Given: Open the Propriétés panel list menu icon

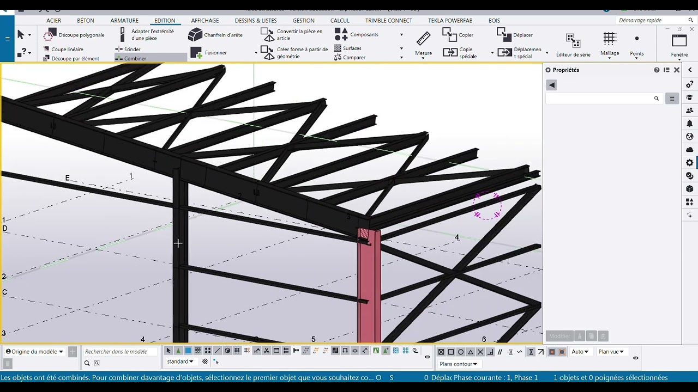Looking at the screenshot, I should click(x=672, y=99).
